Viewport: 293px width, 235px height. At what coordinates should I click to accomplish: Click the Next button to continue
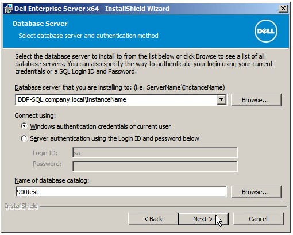point(203,219)
